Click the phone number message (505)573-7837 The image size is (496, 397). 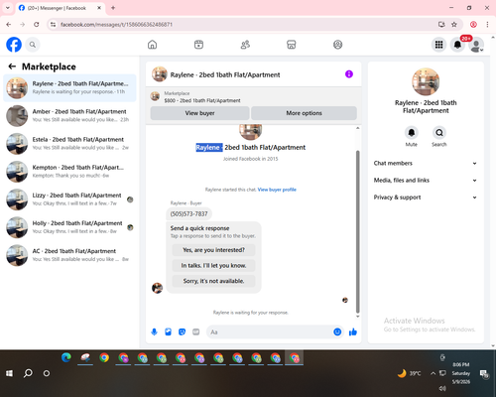(x=188, y=214)
